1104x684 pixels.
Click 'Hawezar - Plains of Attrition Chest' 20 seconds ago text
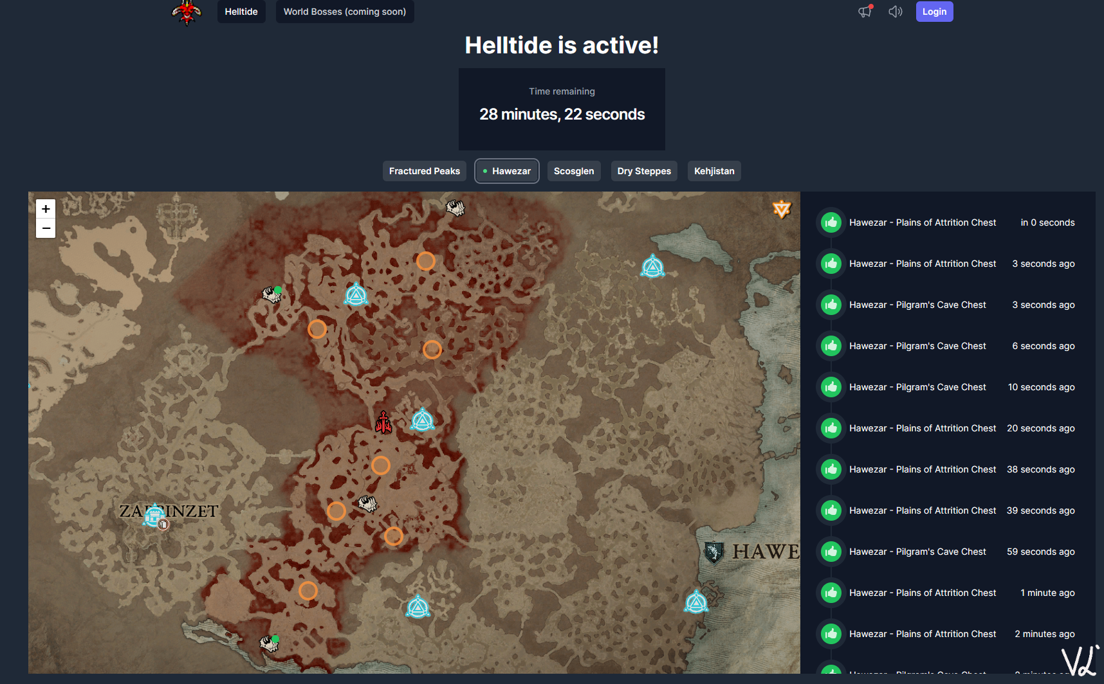923,428
